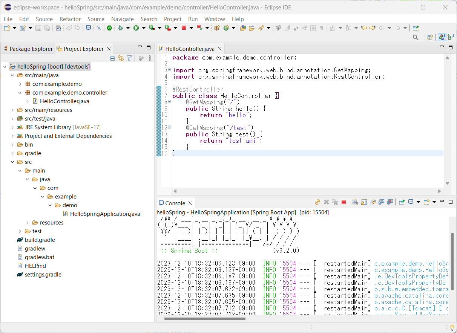Open the Run button dropdown arrow
This screenshot has width=457, height=333.
point(144,28)
